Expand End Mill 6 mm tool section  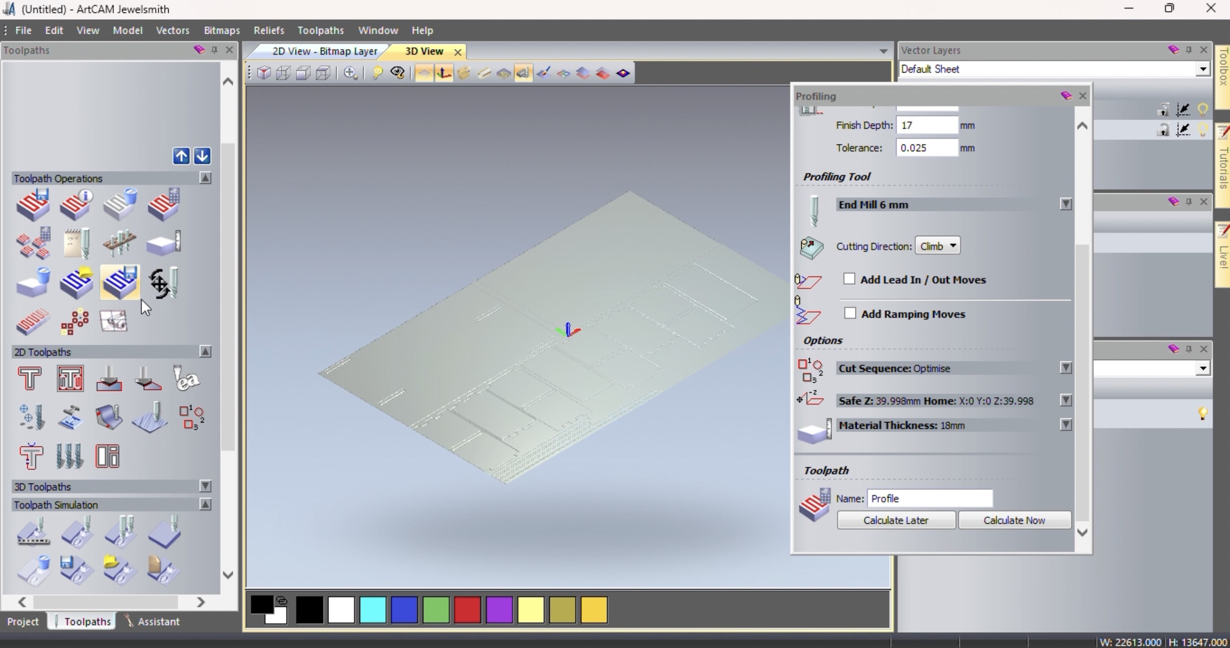[x=1065, y=204]
